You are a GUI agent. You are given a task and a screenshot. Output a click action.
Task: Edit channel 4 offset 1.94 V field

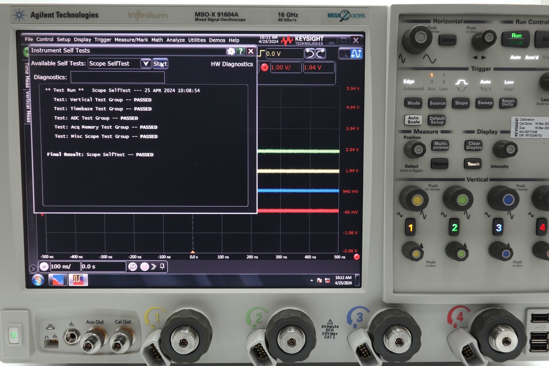pos(318,68)
